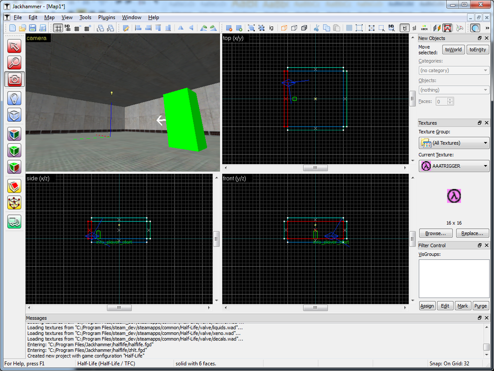
Task: Select the Camera tool
Action: click(x=14, y=79)
